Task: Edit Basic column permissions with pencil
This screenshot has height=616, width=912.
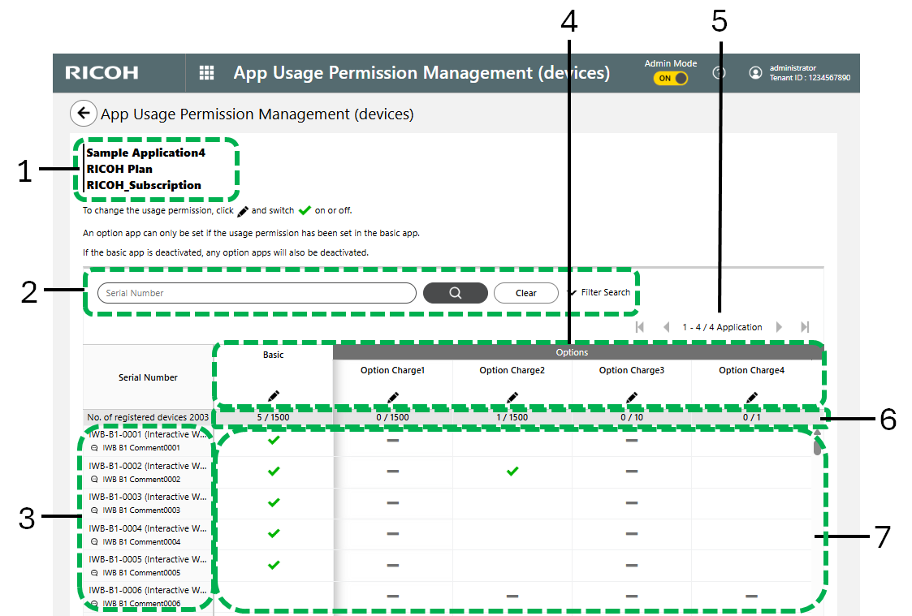Action: 274,396
